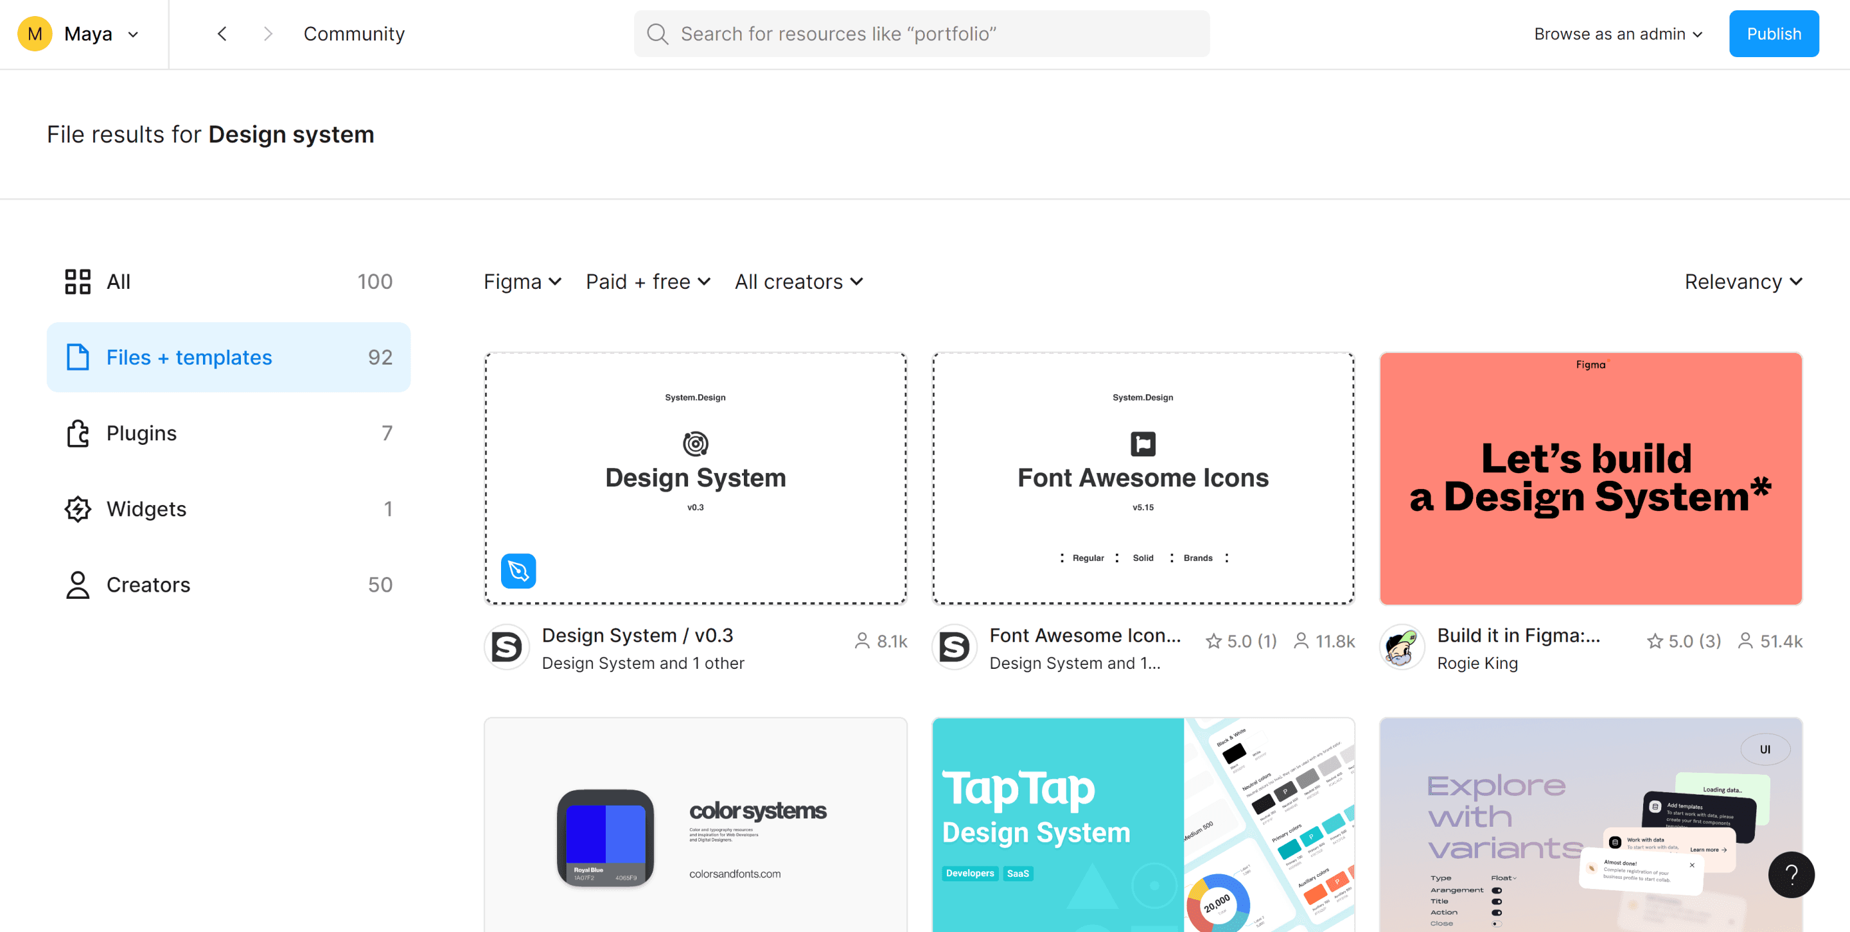Click the search resources input field
Screen dimensions: 1850x932
(x=933, y=34)
